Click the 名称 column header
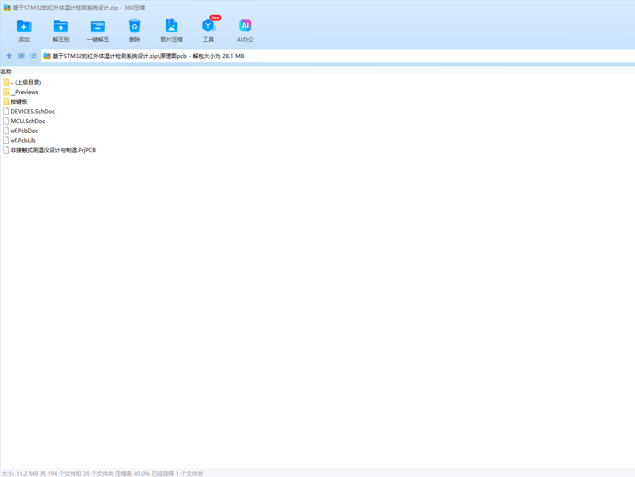Screen dimensions: 635x477 tap(6, 71)
